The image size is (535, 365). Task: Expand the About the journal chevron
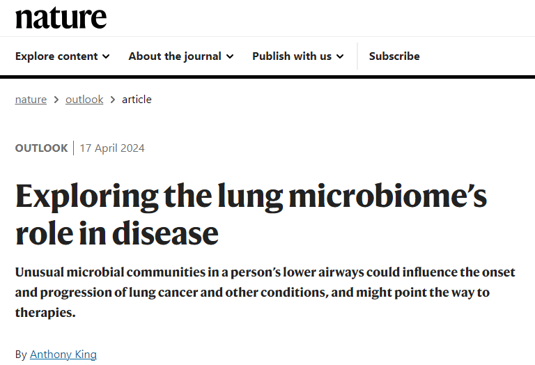(230, 56)
